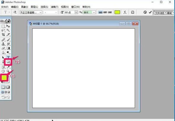Switch to Standard edit mode

point(3,87)
